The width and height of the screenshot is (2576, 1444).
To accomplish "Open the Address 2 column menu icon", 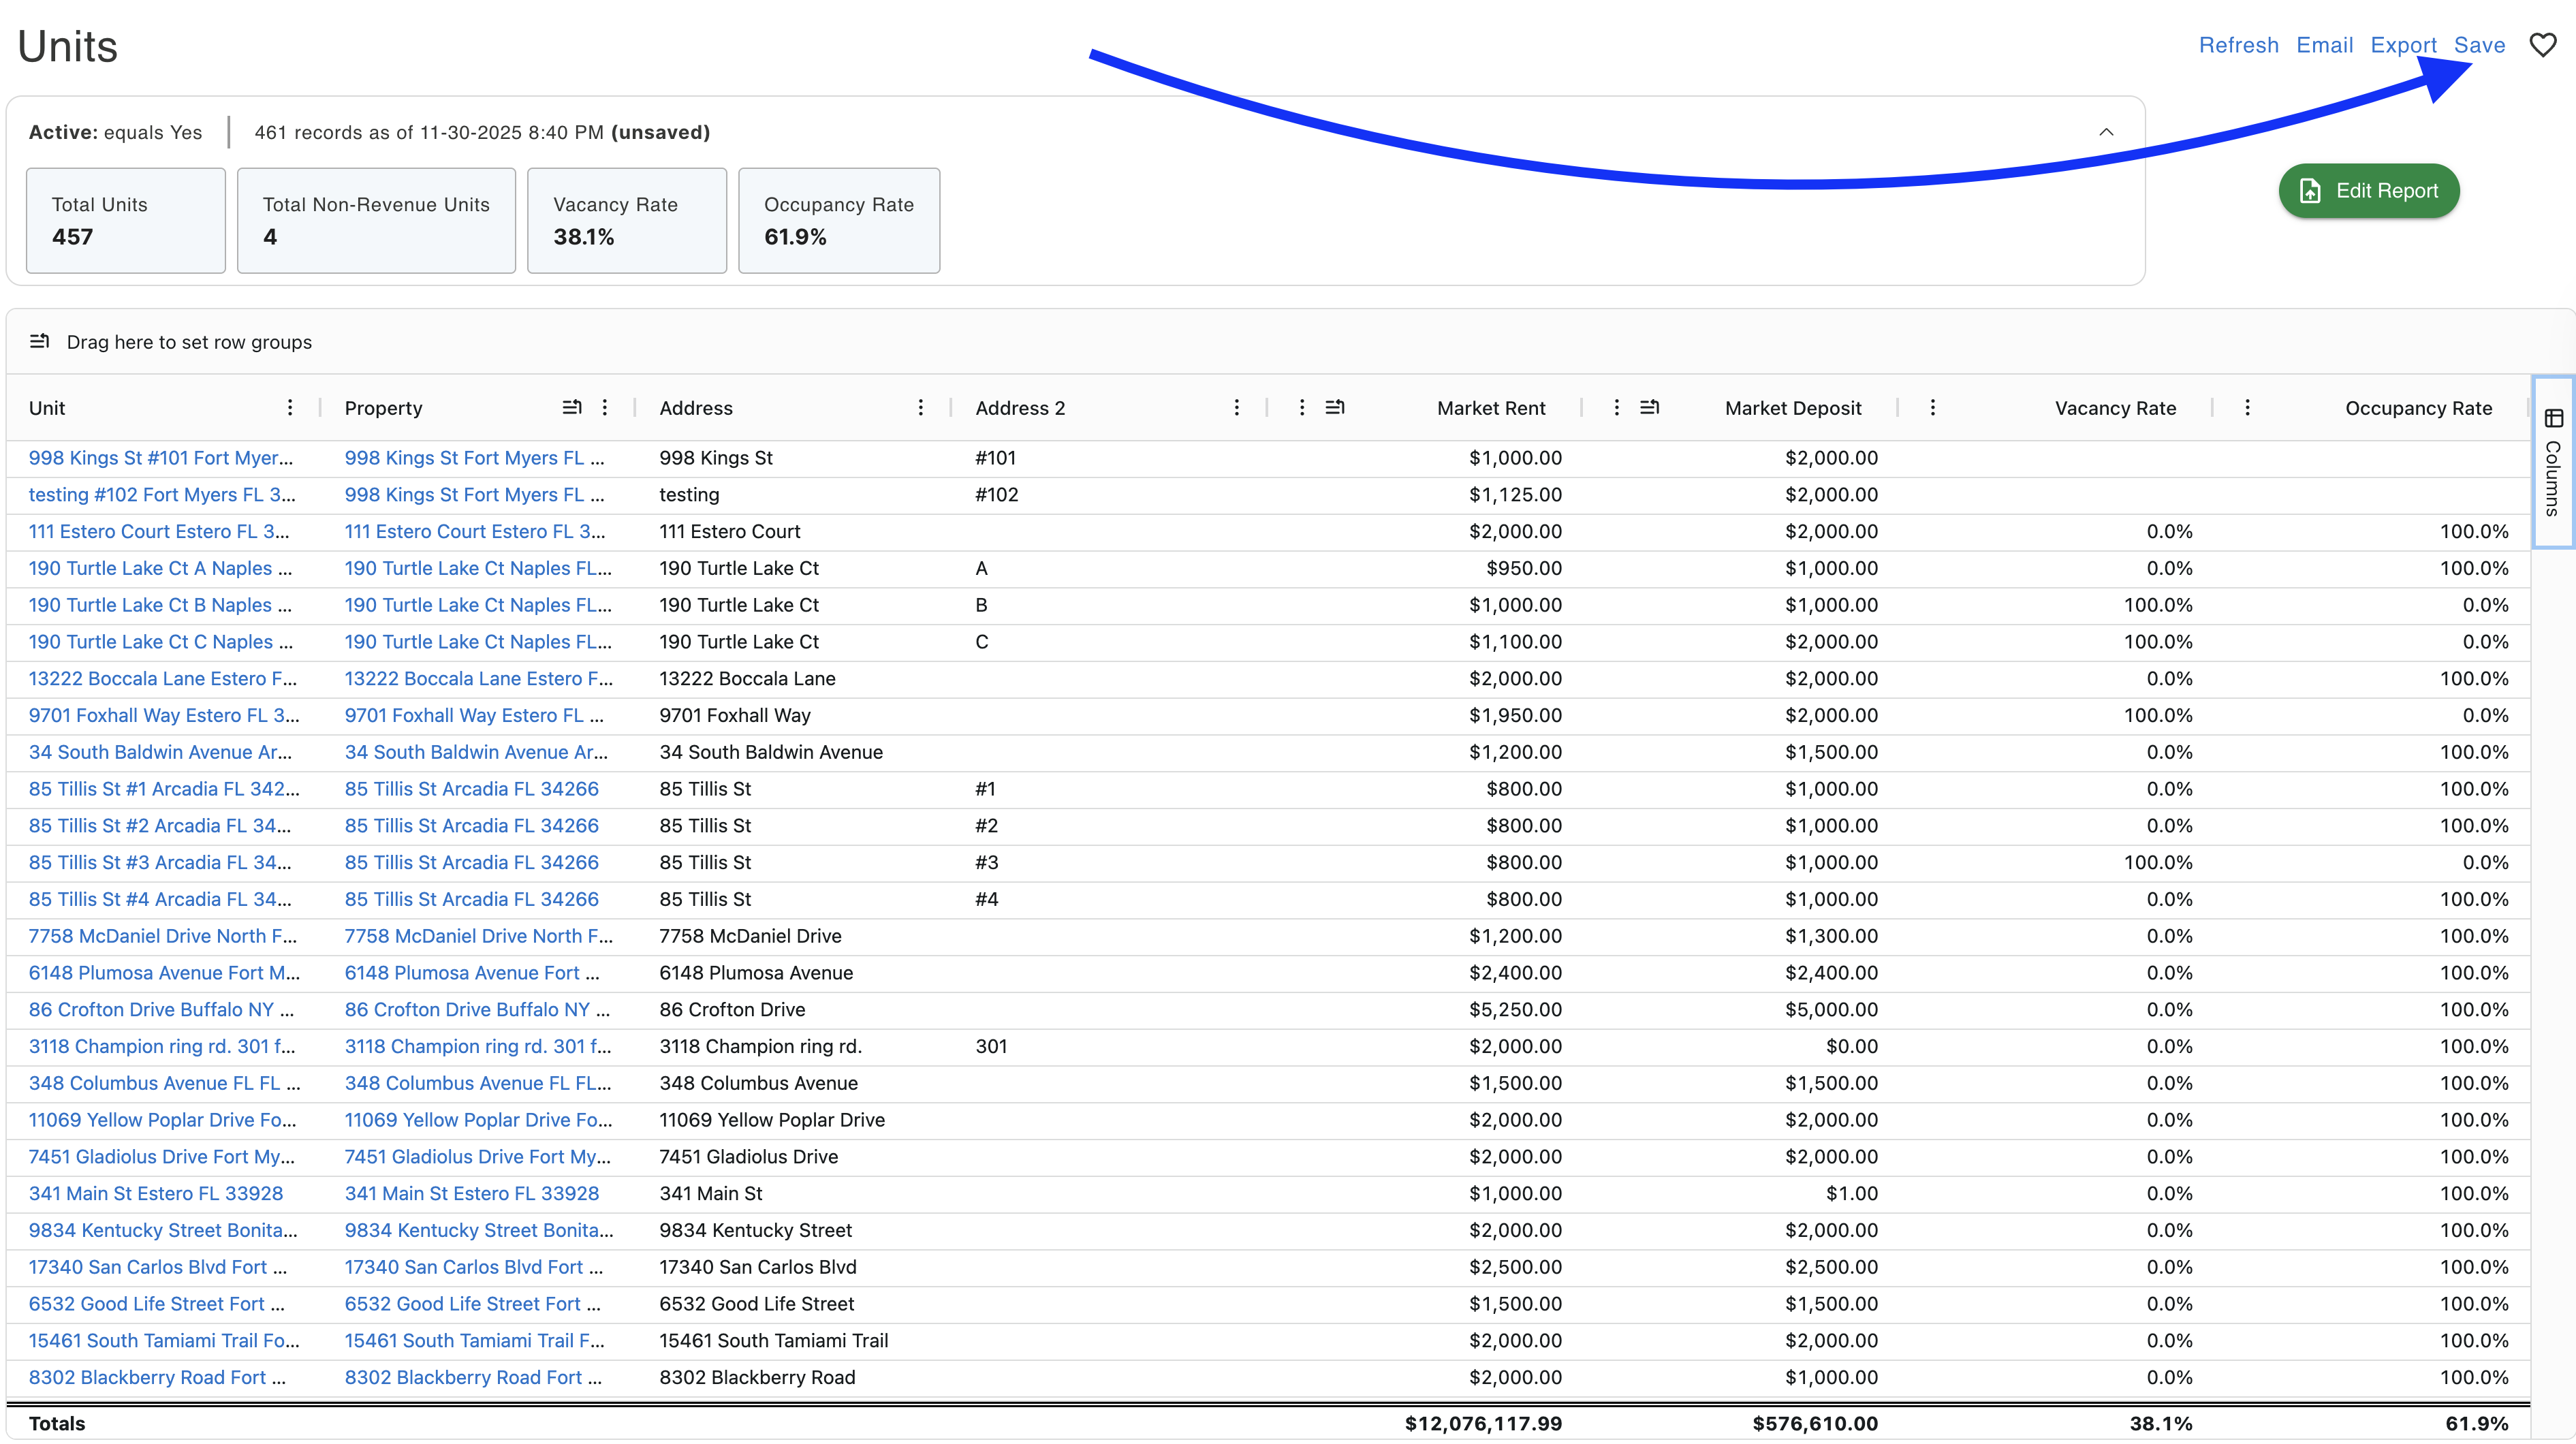I will click(1236, 407).
